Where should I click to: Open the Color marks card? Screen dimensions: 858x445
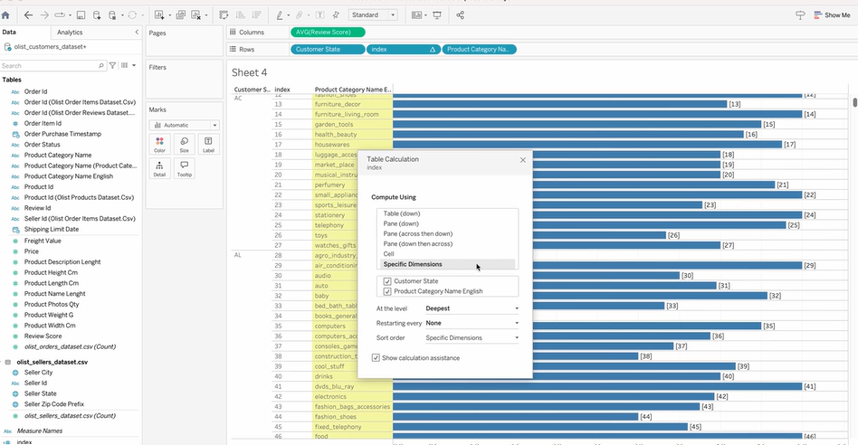click(159, 143)
